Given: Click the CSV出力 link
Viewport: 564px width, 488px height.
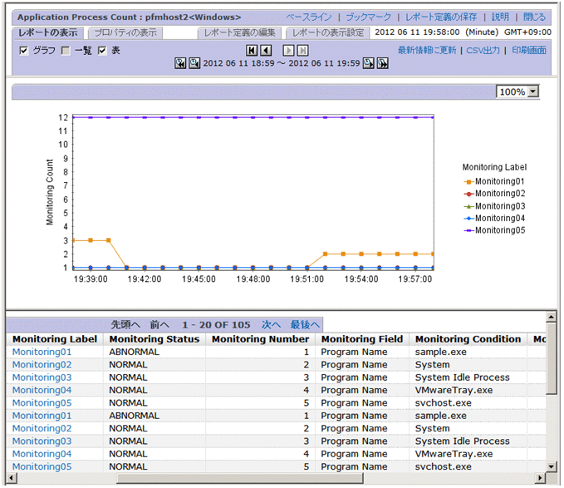Looking at the screenshot, I should (483, 51).
